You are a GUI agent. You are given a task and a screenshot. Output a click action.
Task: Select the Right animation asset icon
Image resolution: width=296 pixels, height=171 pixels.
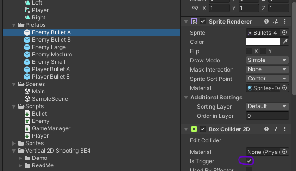27,18
